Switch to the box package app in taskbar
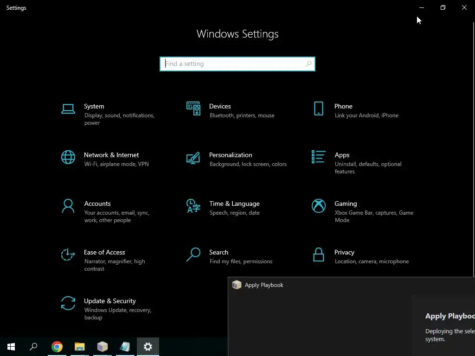This screenshot has width=475, height=356. click(x=103, y=347)
